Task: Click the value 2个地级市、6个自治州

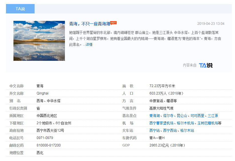Action: (54, 123)
